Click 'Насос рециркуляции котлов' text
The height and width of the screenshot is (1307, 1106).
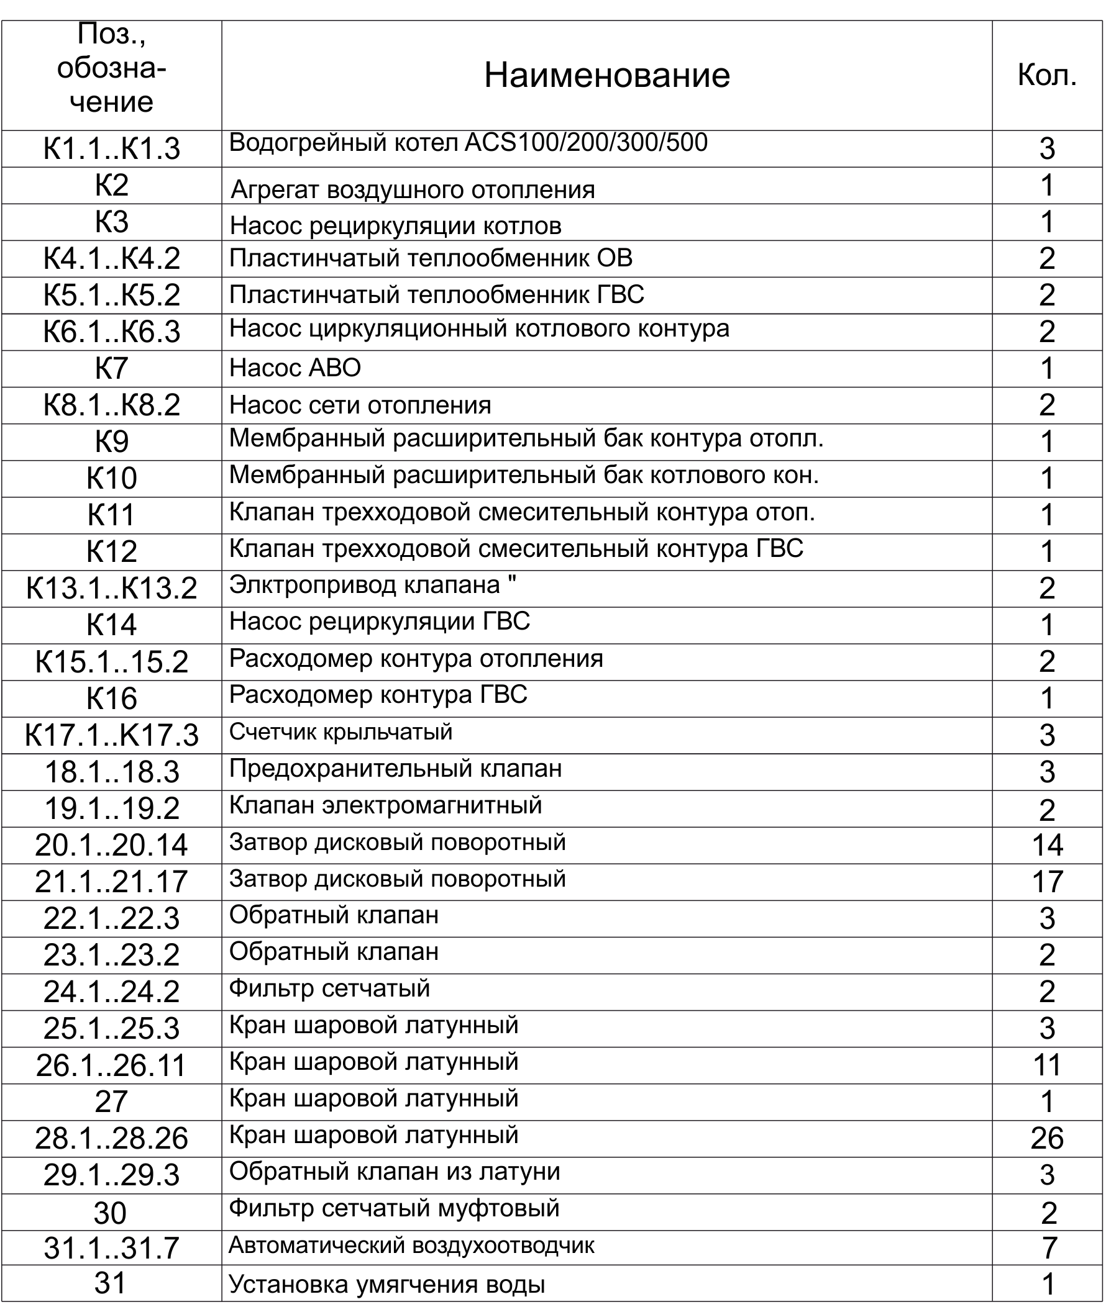click(x=396, y=225)
